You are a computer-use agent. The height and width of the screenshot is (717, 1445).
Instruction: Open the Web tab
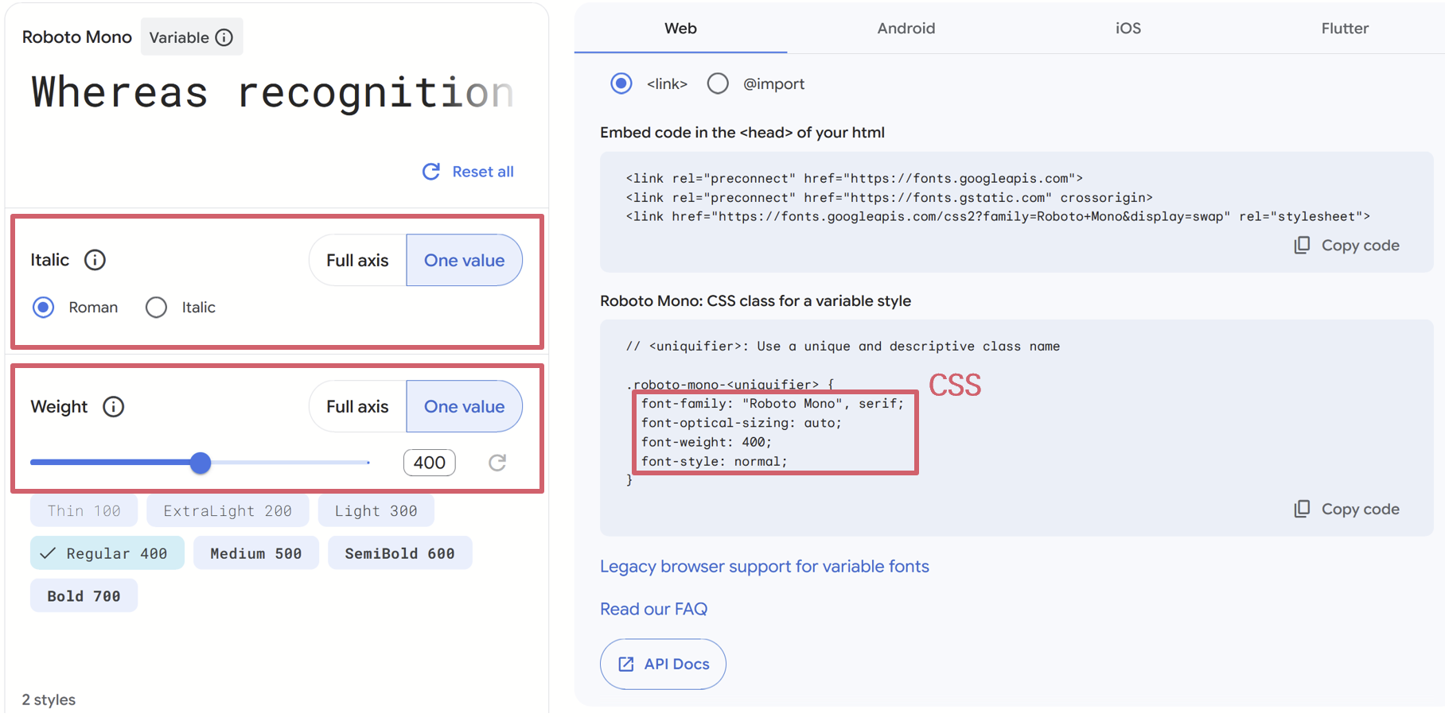(680, 28)
